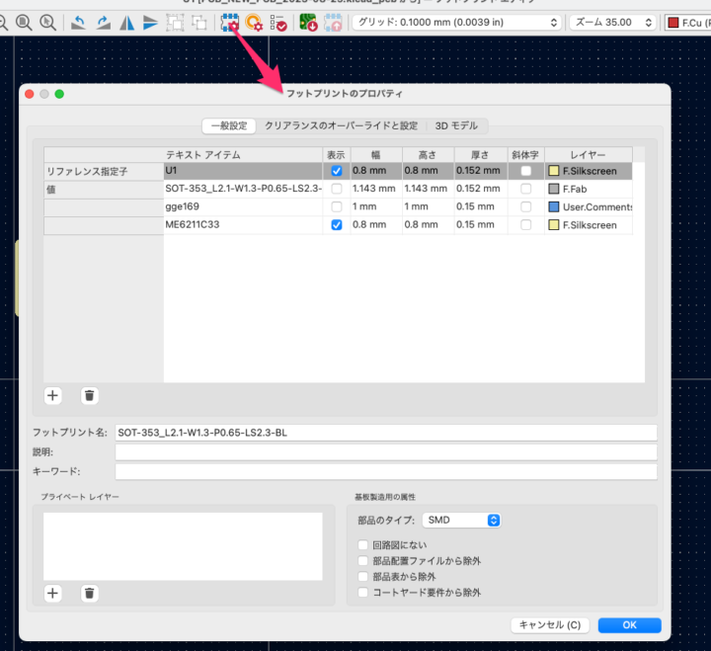Delete text item trash icon under table

[x=90, y=395]
